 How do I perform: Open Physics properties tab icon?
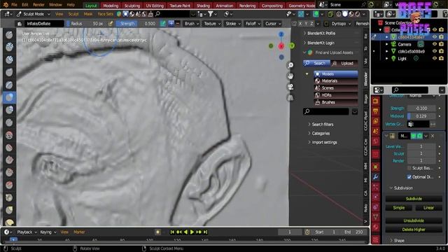(376, 197)
